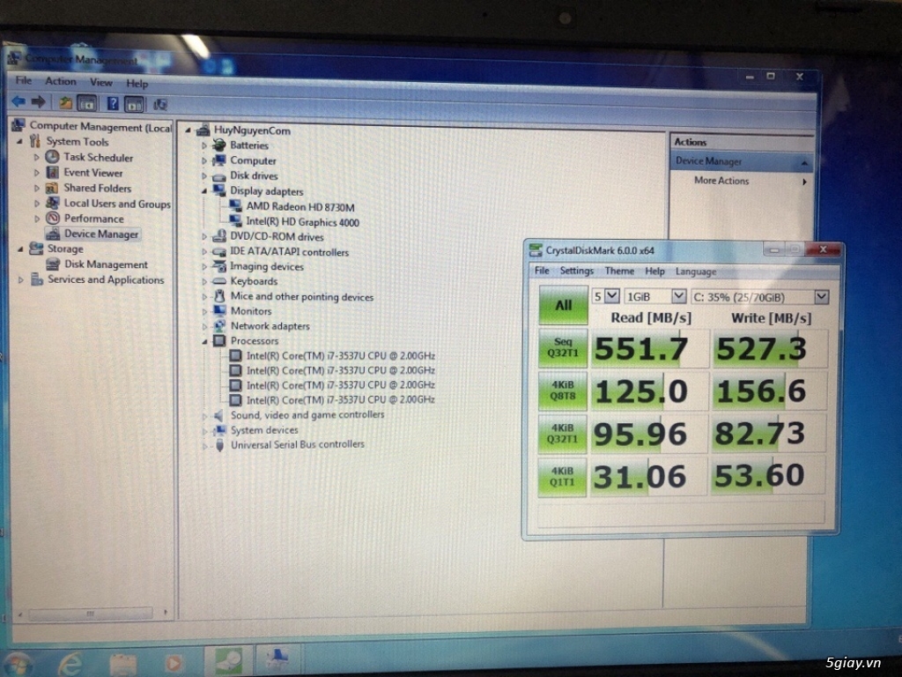Run the 4KiB Q32T1 benchmark test
Screen dimensions: 902x677
point(562,433)
